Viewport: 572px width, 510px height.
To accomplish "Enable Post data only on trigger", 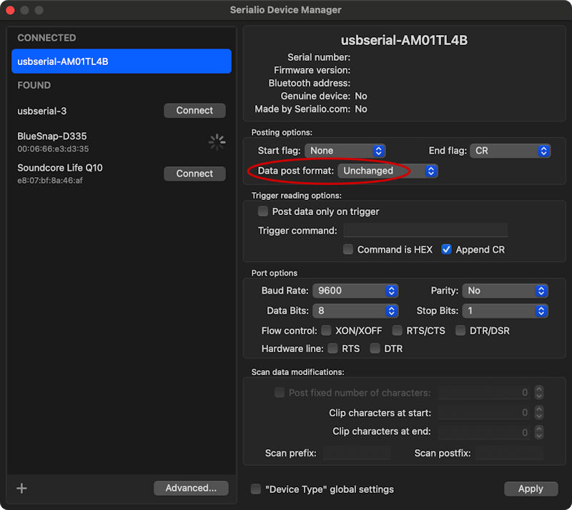I will pos(262,211).
